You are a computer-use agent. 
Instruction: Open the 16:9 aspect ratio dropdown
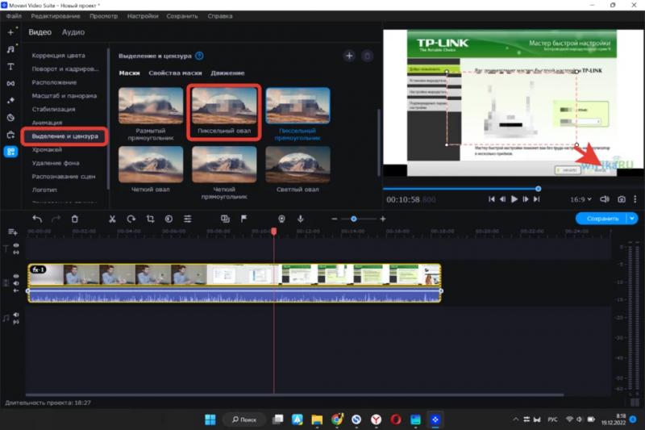pyautogui.click(x=580, y=198)
